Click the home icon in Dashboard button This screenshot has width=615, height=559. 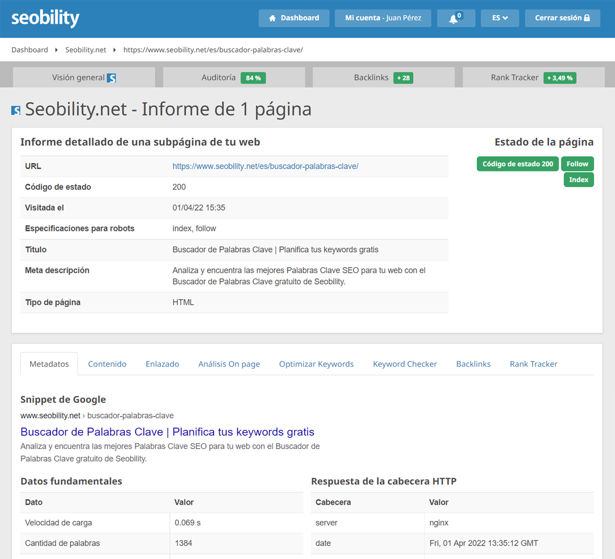(272, 18)
